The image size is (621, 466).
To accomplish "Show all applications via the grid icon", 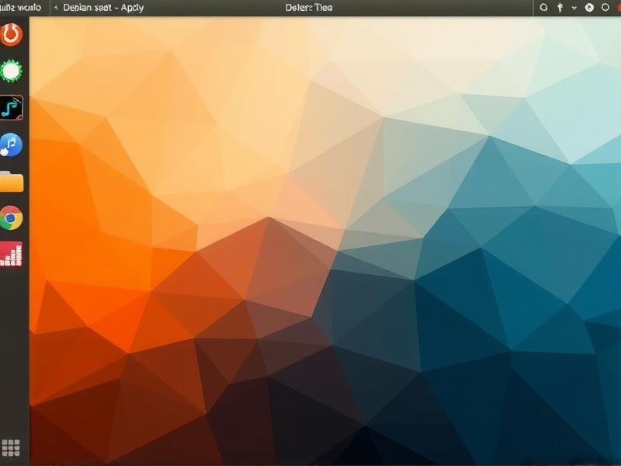I will 12,447.
